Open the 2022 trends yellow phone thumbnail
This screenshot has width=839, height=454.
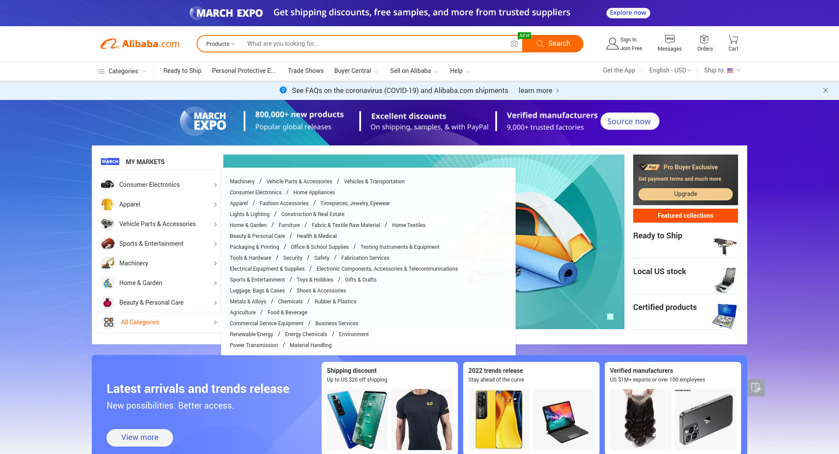499,420
